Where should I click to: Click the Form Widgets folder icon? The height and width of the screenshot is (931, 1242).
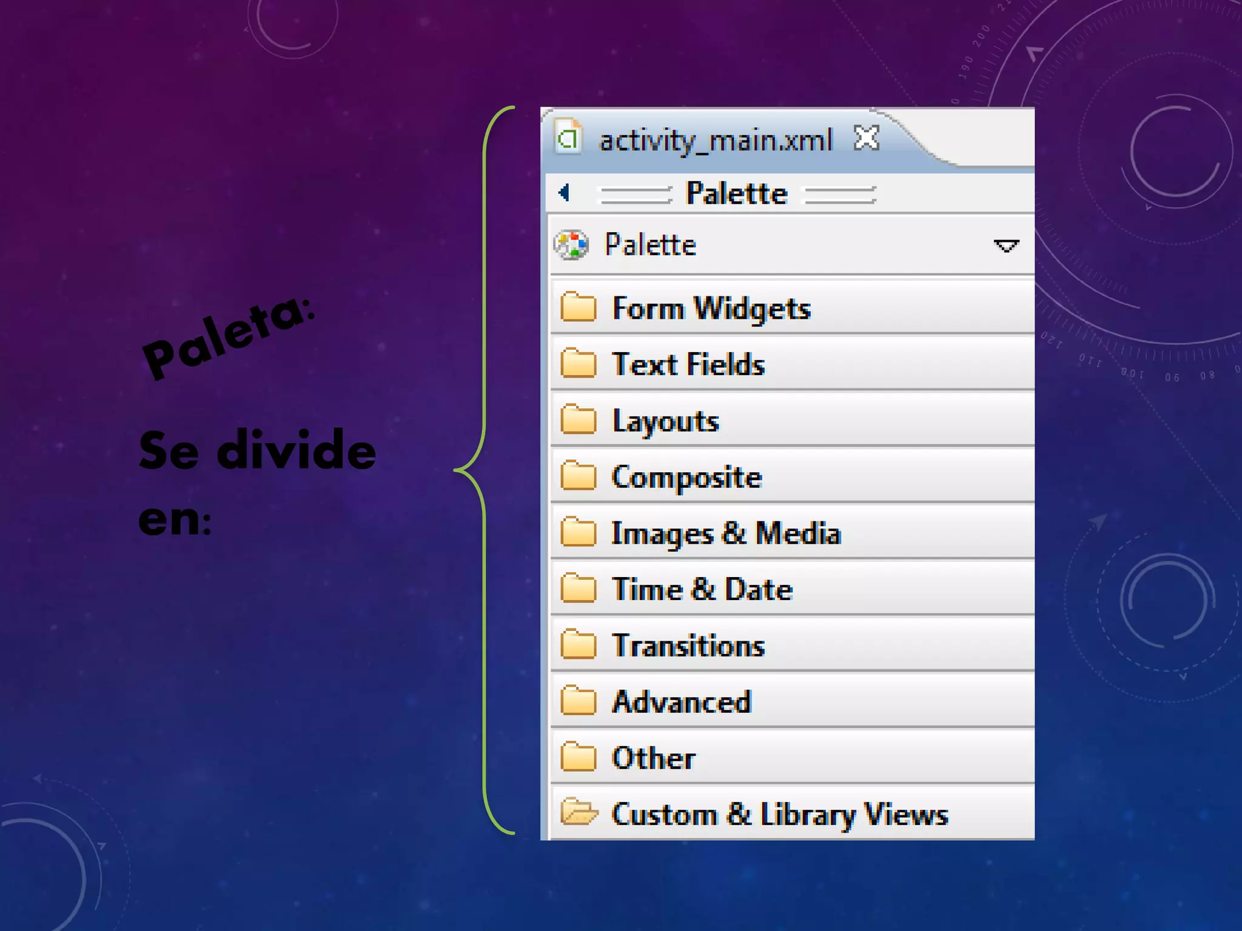pos(578,307)
